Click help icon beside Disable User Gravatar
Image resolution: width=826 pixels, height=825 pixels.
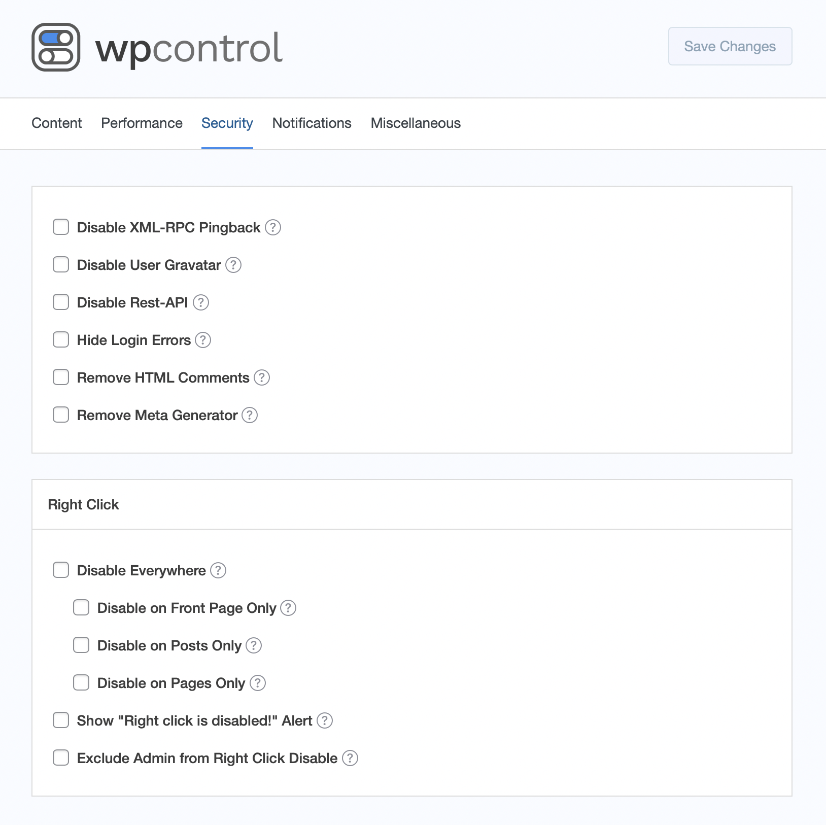[x=233, y=265]
